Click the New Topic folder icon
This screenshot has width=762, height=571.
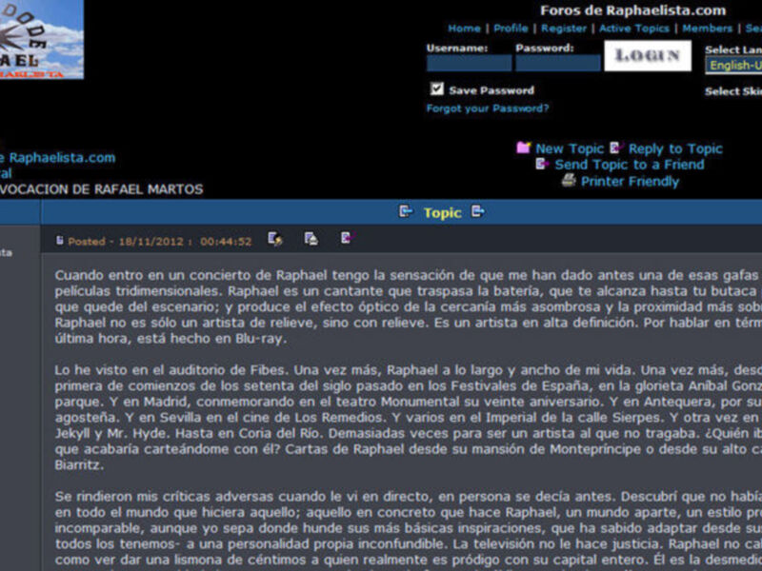click(x=523, y=148)
